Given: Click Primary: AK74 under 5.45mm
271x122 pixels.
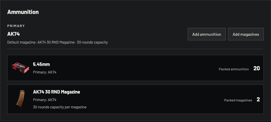Looking at the screenshot, I should 45,72.
